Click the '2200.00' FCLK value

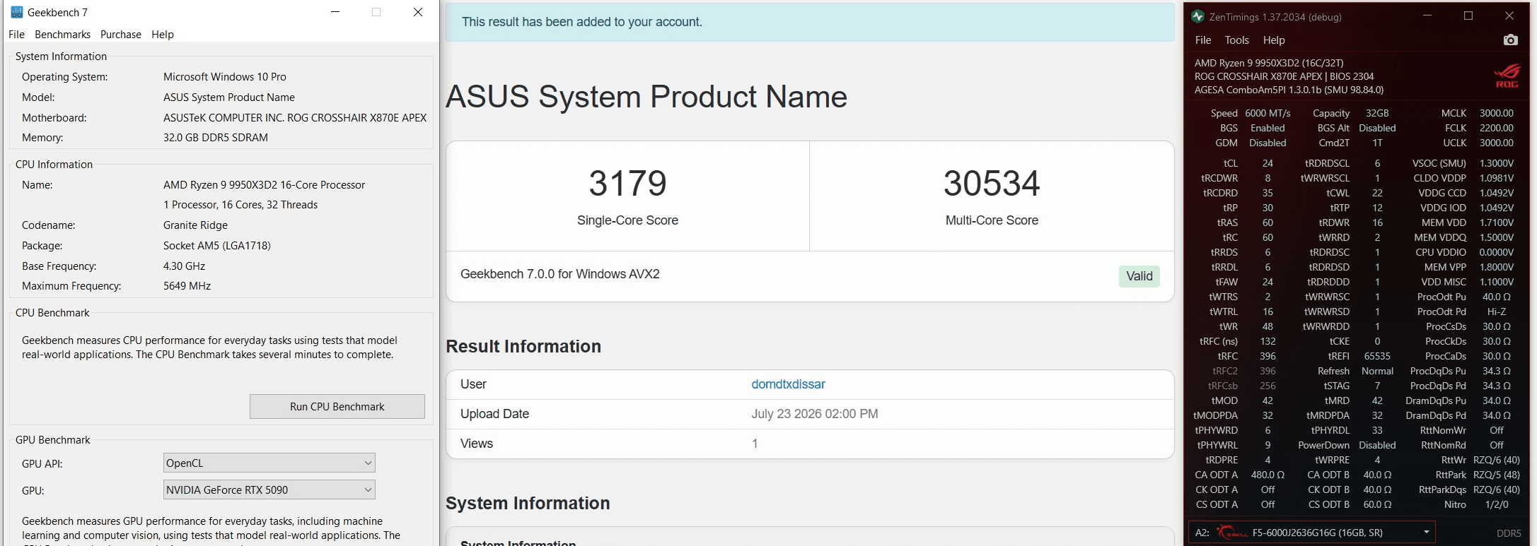[1497, 128]
